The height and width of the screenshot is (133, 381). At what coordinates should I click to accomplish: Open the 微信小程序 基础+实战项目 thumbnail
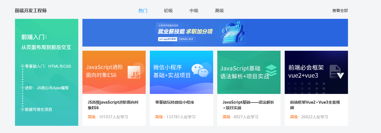tap(181, 72)
